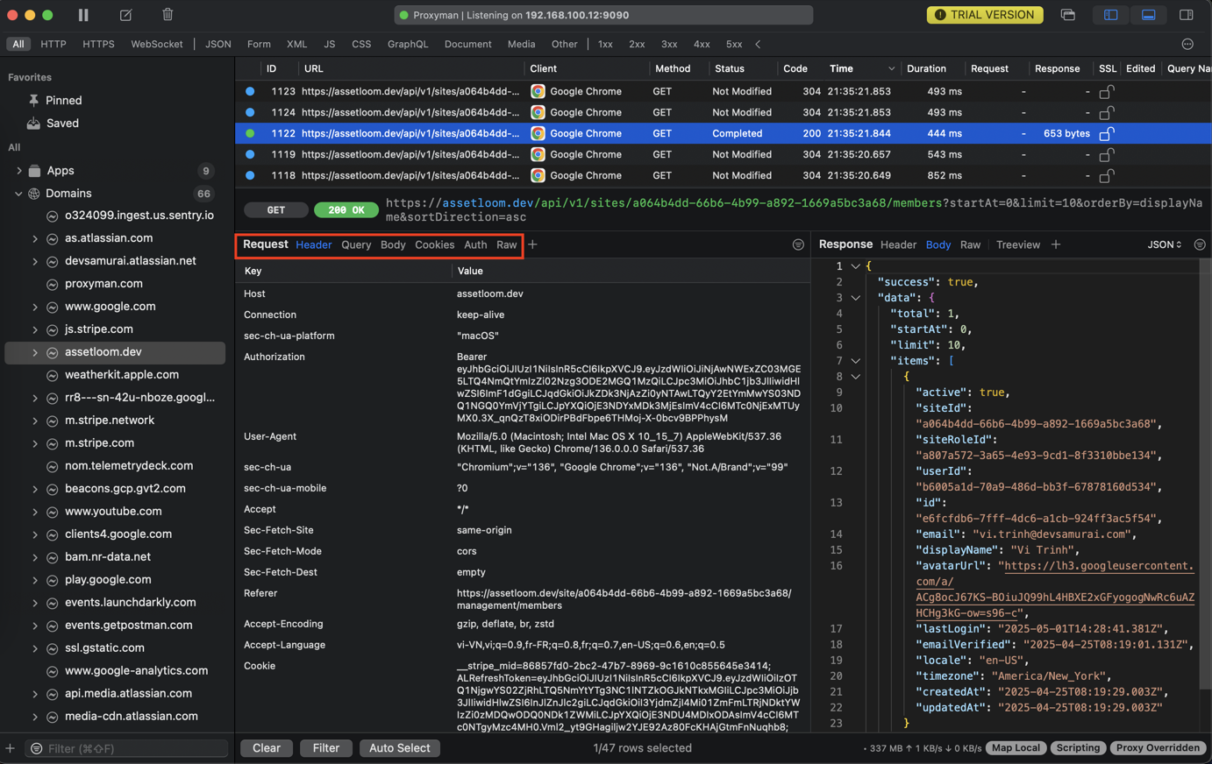Viewport: 1212px width, 764px height.
Task: Add a custom request tab with plus
Action: [532, 245]
